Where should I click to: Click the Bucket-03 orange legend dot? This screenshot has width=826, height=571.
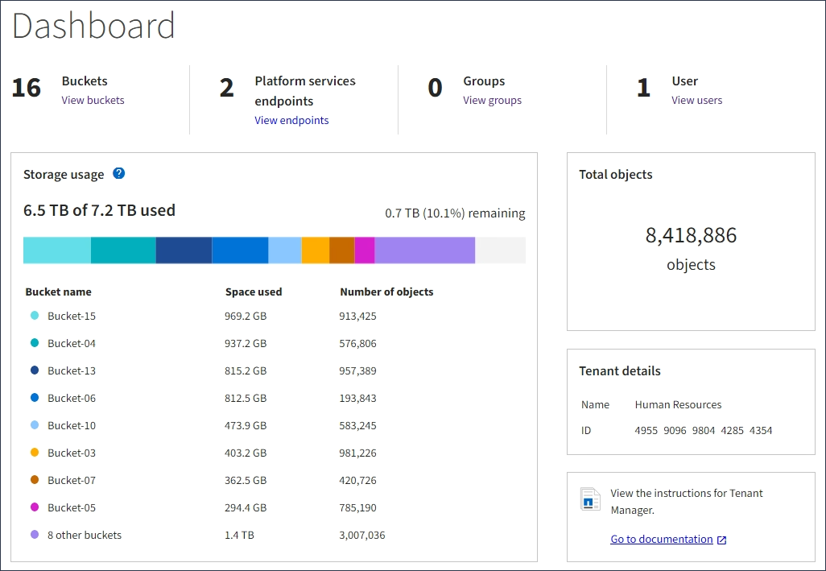35,453
